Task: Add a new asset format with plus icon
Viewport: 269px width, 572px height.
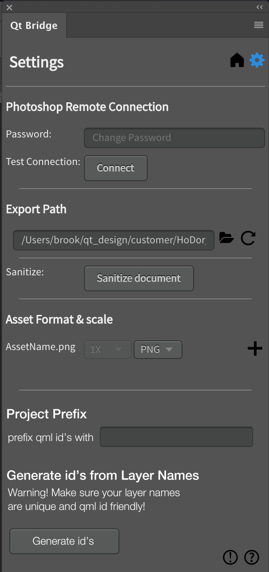Action: pyautogui.click(x=255, y=349)
